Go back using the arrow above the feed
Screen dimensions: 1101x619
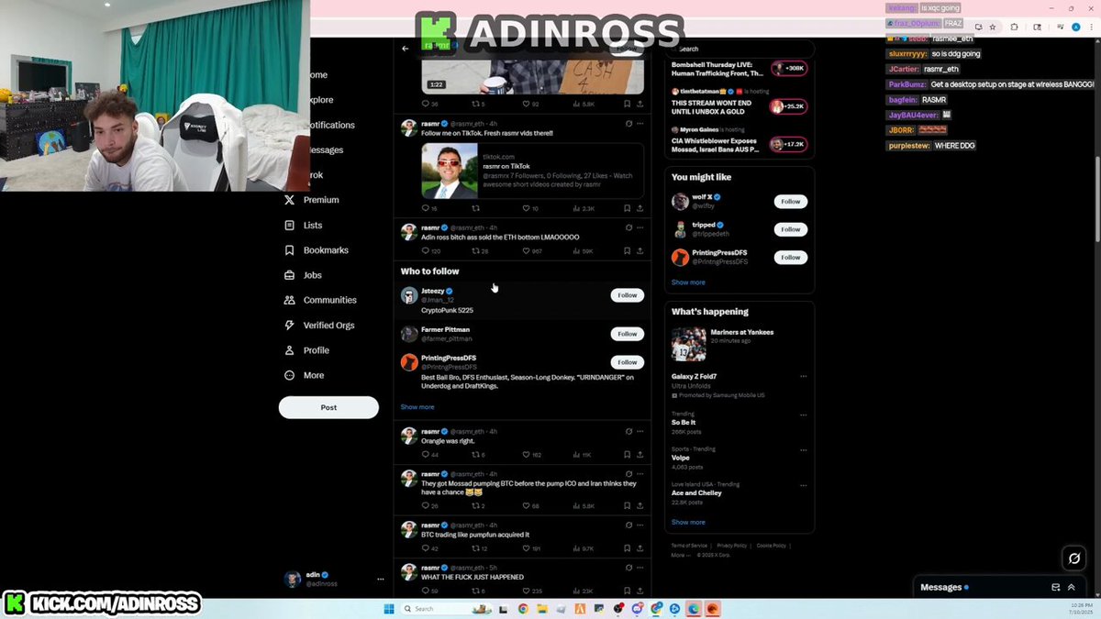click(x=406, y=49)
